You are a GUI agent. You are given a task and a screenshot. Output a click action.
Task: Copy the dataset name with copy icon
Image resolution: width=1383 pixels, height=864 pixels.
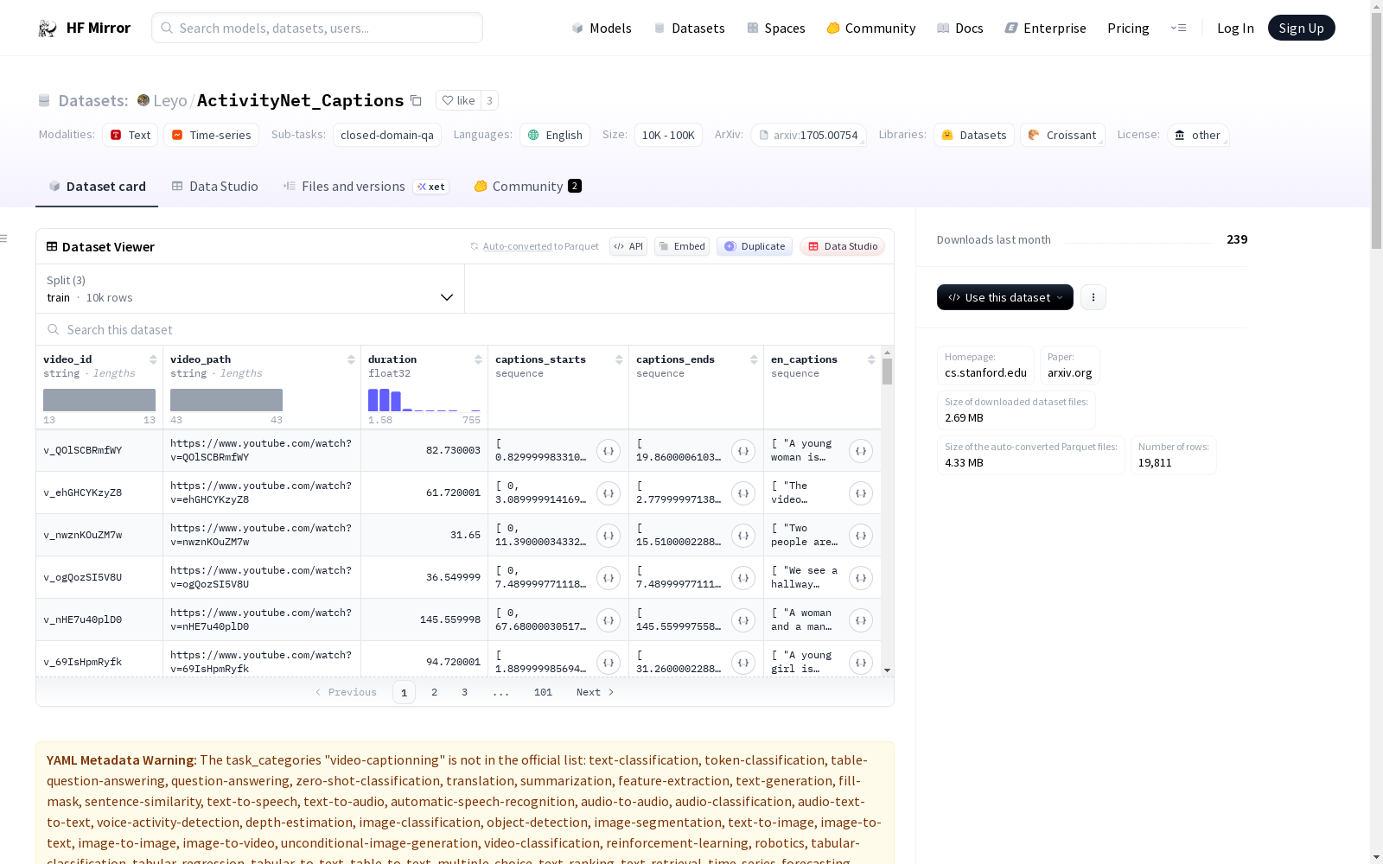click(416, 100)
